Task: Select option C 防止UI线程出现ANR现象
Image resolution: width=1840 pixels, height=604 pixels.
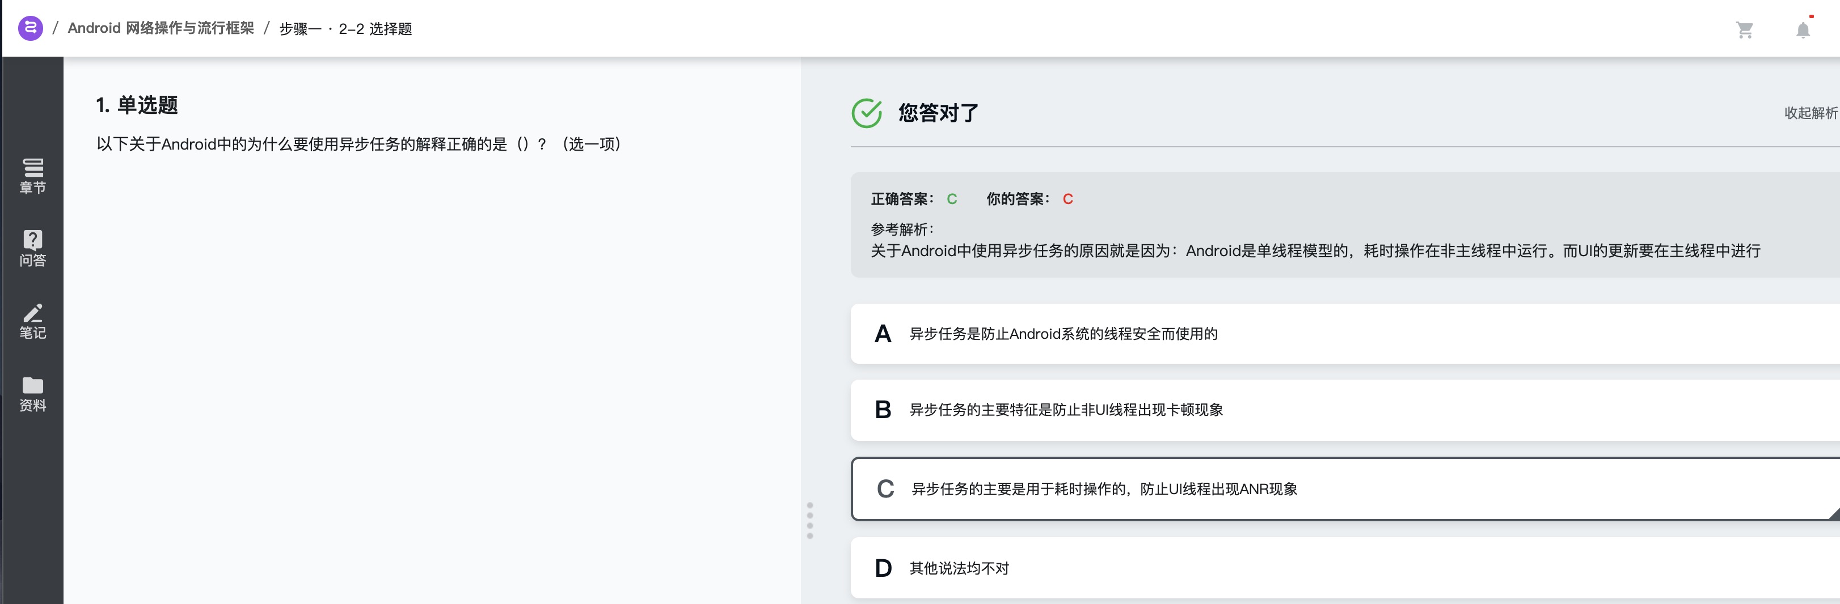Action: (x=1345, y=489)
